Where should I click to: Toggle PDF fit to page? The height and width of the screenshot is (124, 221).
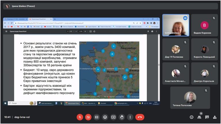tap(90, 31)
